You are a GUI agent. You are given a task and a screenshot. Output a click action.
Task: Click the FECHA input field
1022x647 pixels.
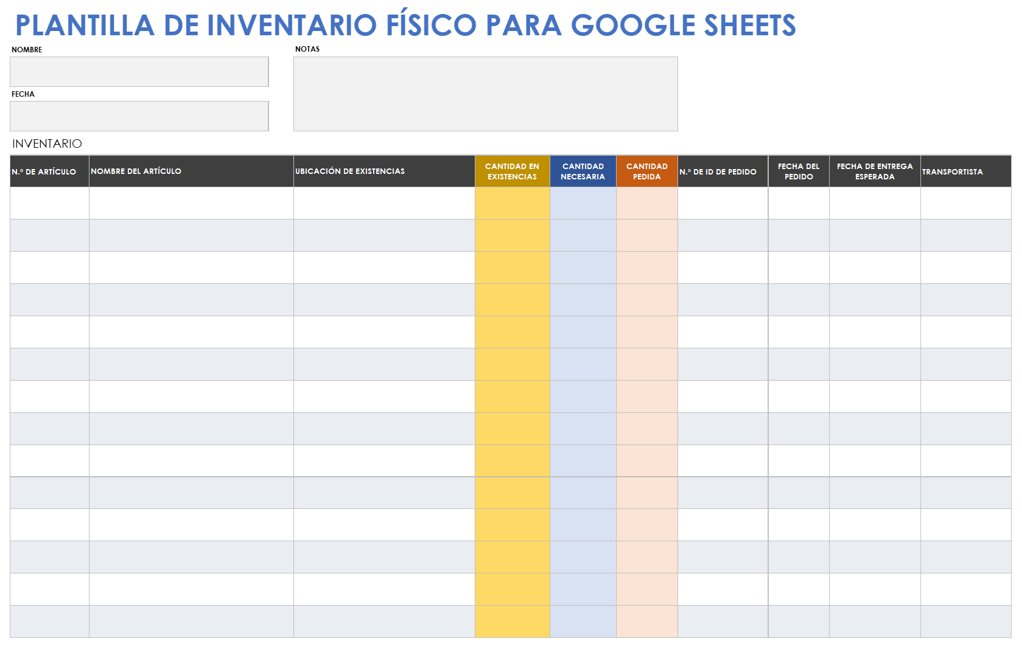[x=139, y=116]
